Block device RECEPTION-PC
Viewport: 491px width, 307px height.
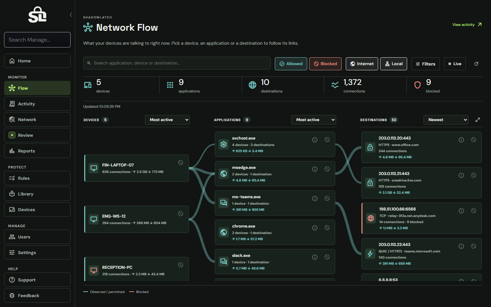181,265
